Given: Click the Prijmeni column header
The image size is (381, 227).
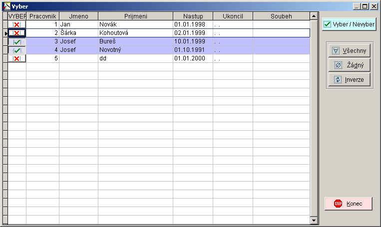Looking at the screenshot, I should (x=136, y=16).
